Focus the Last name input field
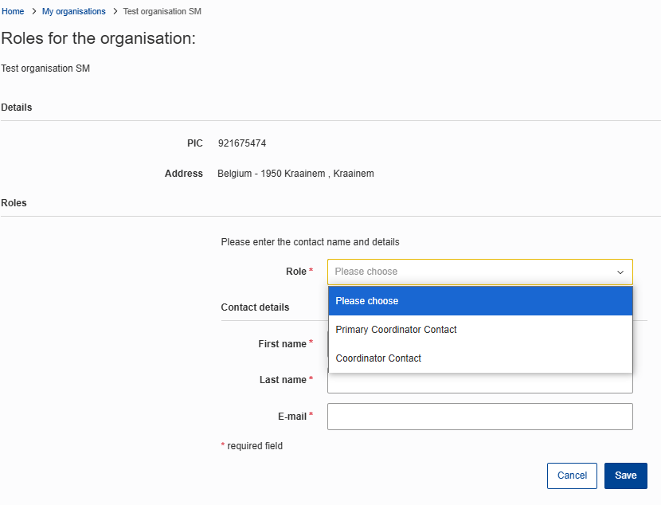661x505 pixels. click(479, 384)
